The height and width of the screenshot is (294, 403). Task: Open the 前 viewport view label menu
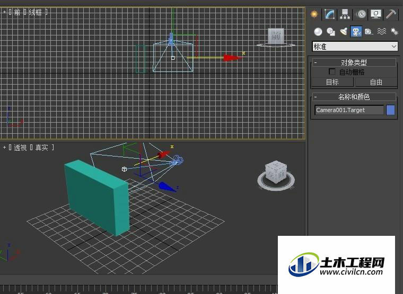coord(17,12)
